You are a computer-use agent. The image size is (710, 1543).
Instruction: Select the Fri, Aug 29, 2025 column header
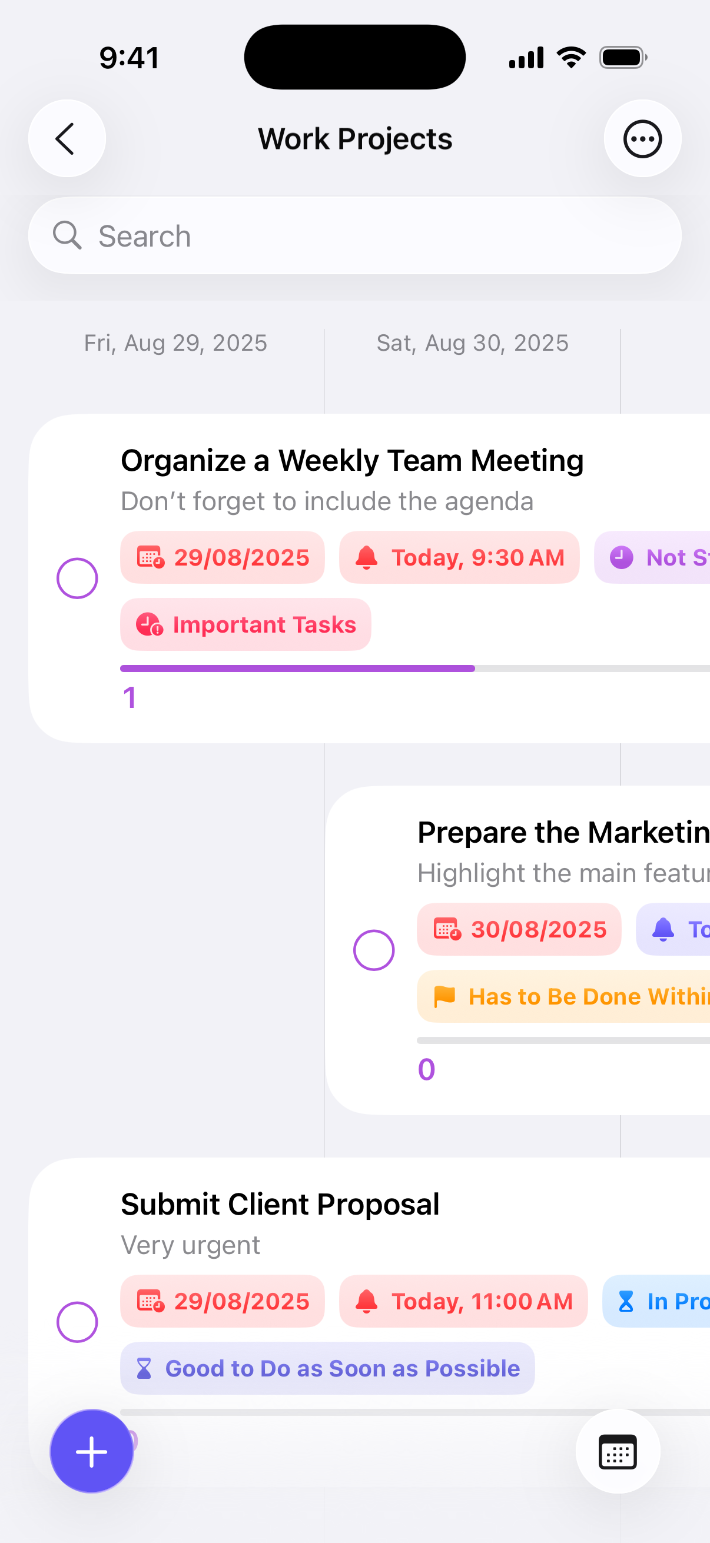[175, 343]
